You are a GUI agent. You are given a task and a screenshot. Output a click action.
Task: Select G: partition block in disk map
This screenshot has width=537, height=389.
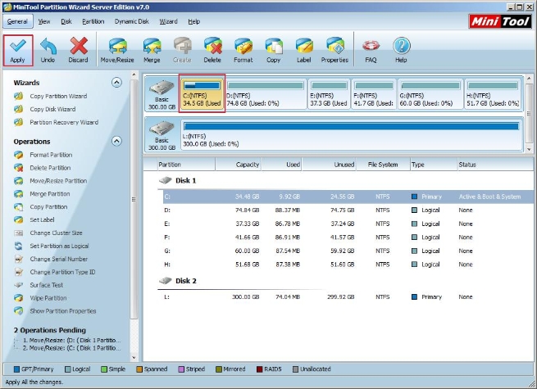pyautogui.click(x=430, y=94)
